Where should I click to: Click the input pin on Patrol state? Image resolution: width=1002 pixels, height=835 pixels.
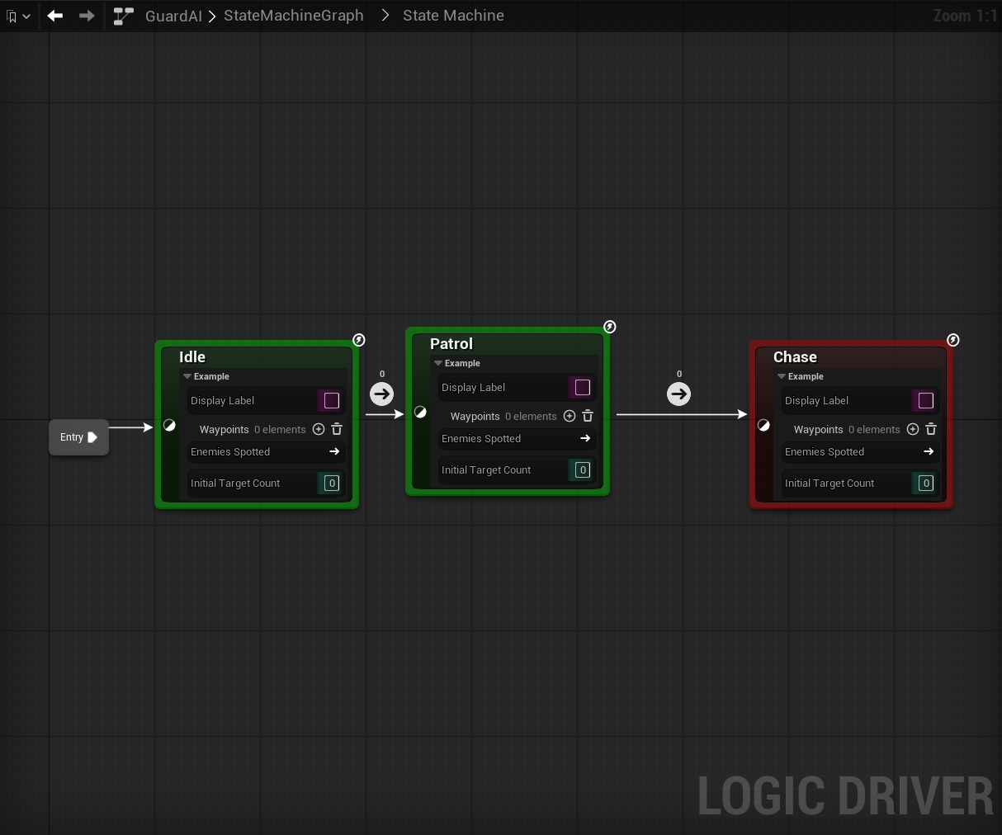pos(420,413)
